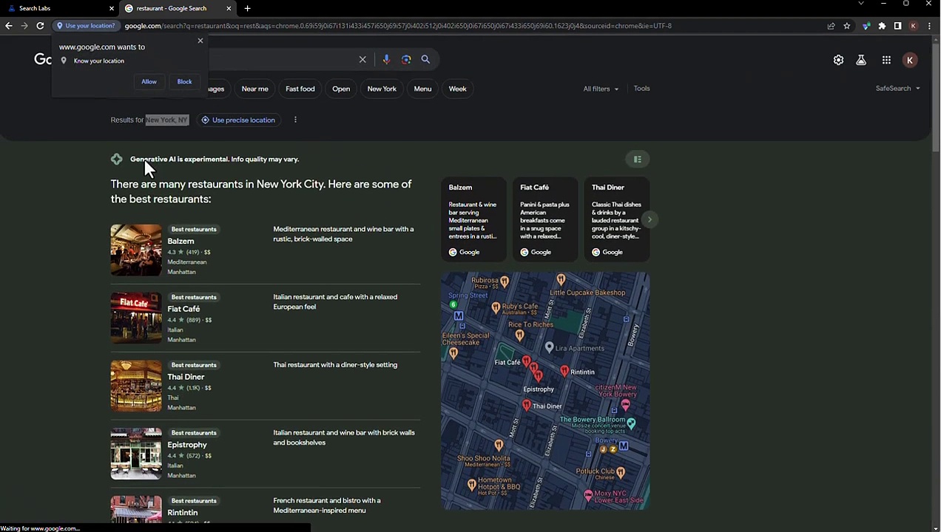This screenshot has width=941, height=532.
Task: Expand the All filters dropdown
Action: pos(601,89)
